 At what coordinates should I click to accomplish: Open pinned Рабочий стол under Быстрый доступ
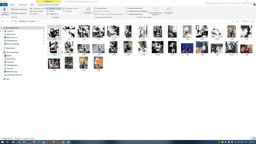click(11, 37)
